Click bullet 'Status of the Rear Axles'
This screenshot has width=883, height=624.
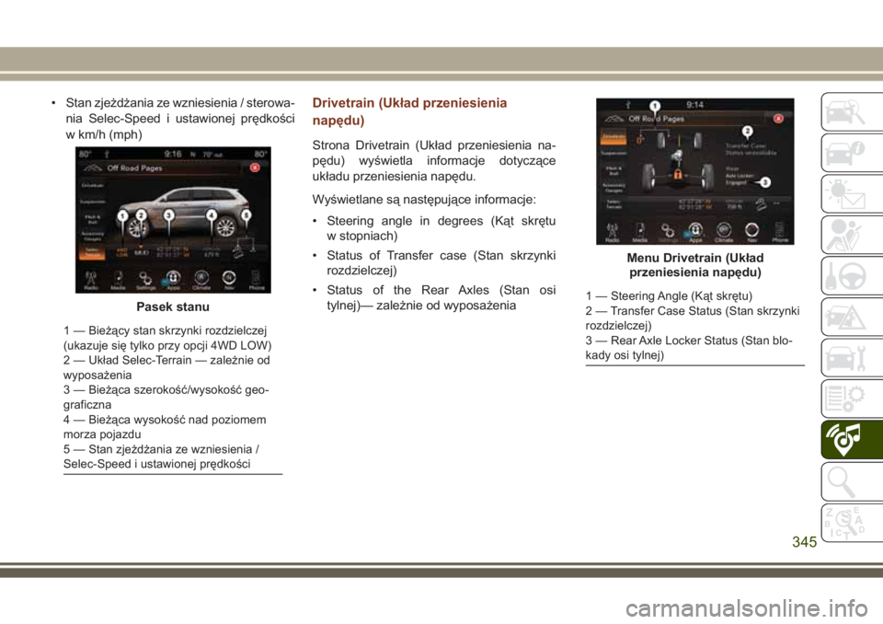tap(441, 297)
